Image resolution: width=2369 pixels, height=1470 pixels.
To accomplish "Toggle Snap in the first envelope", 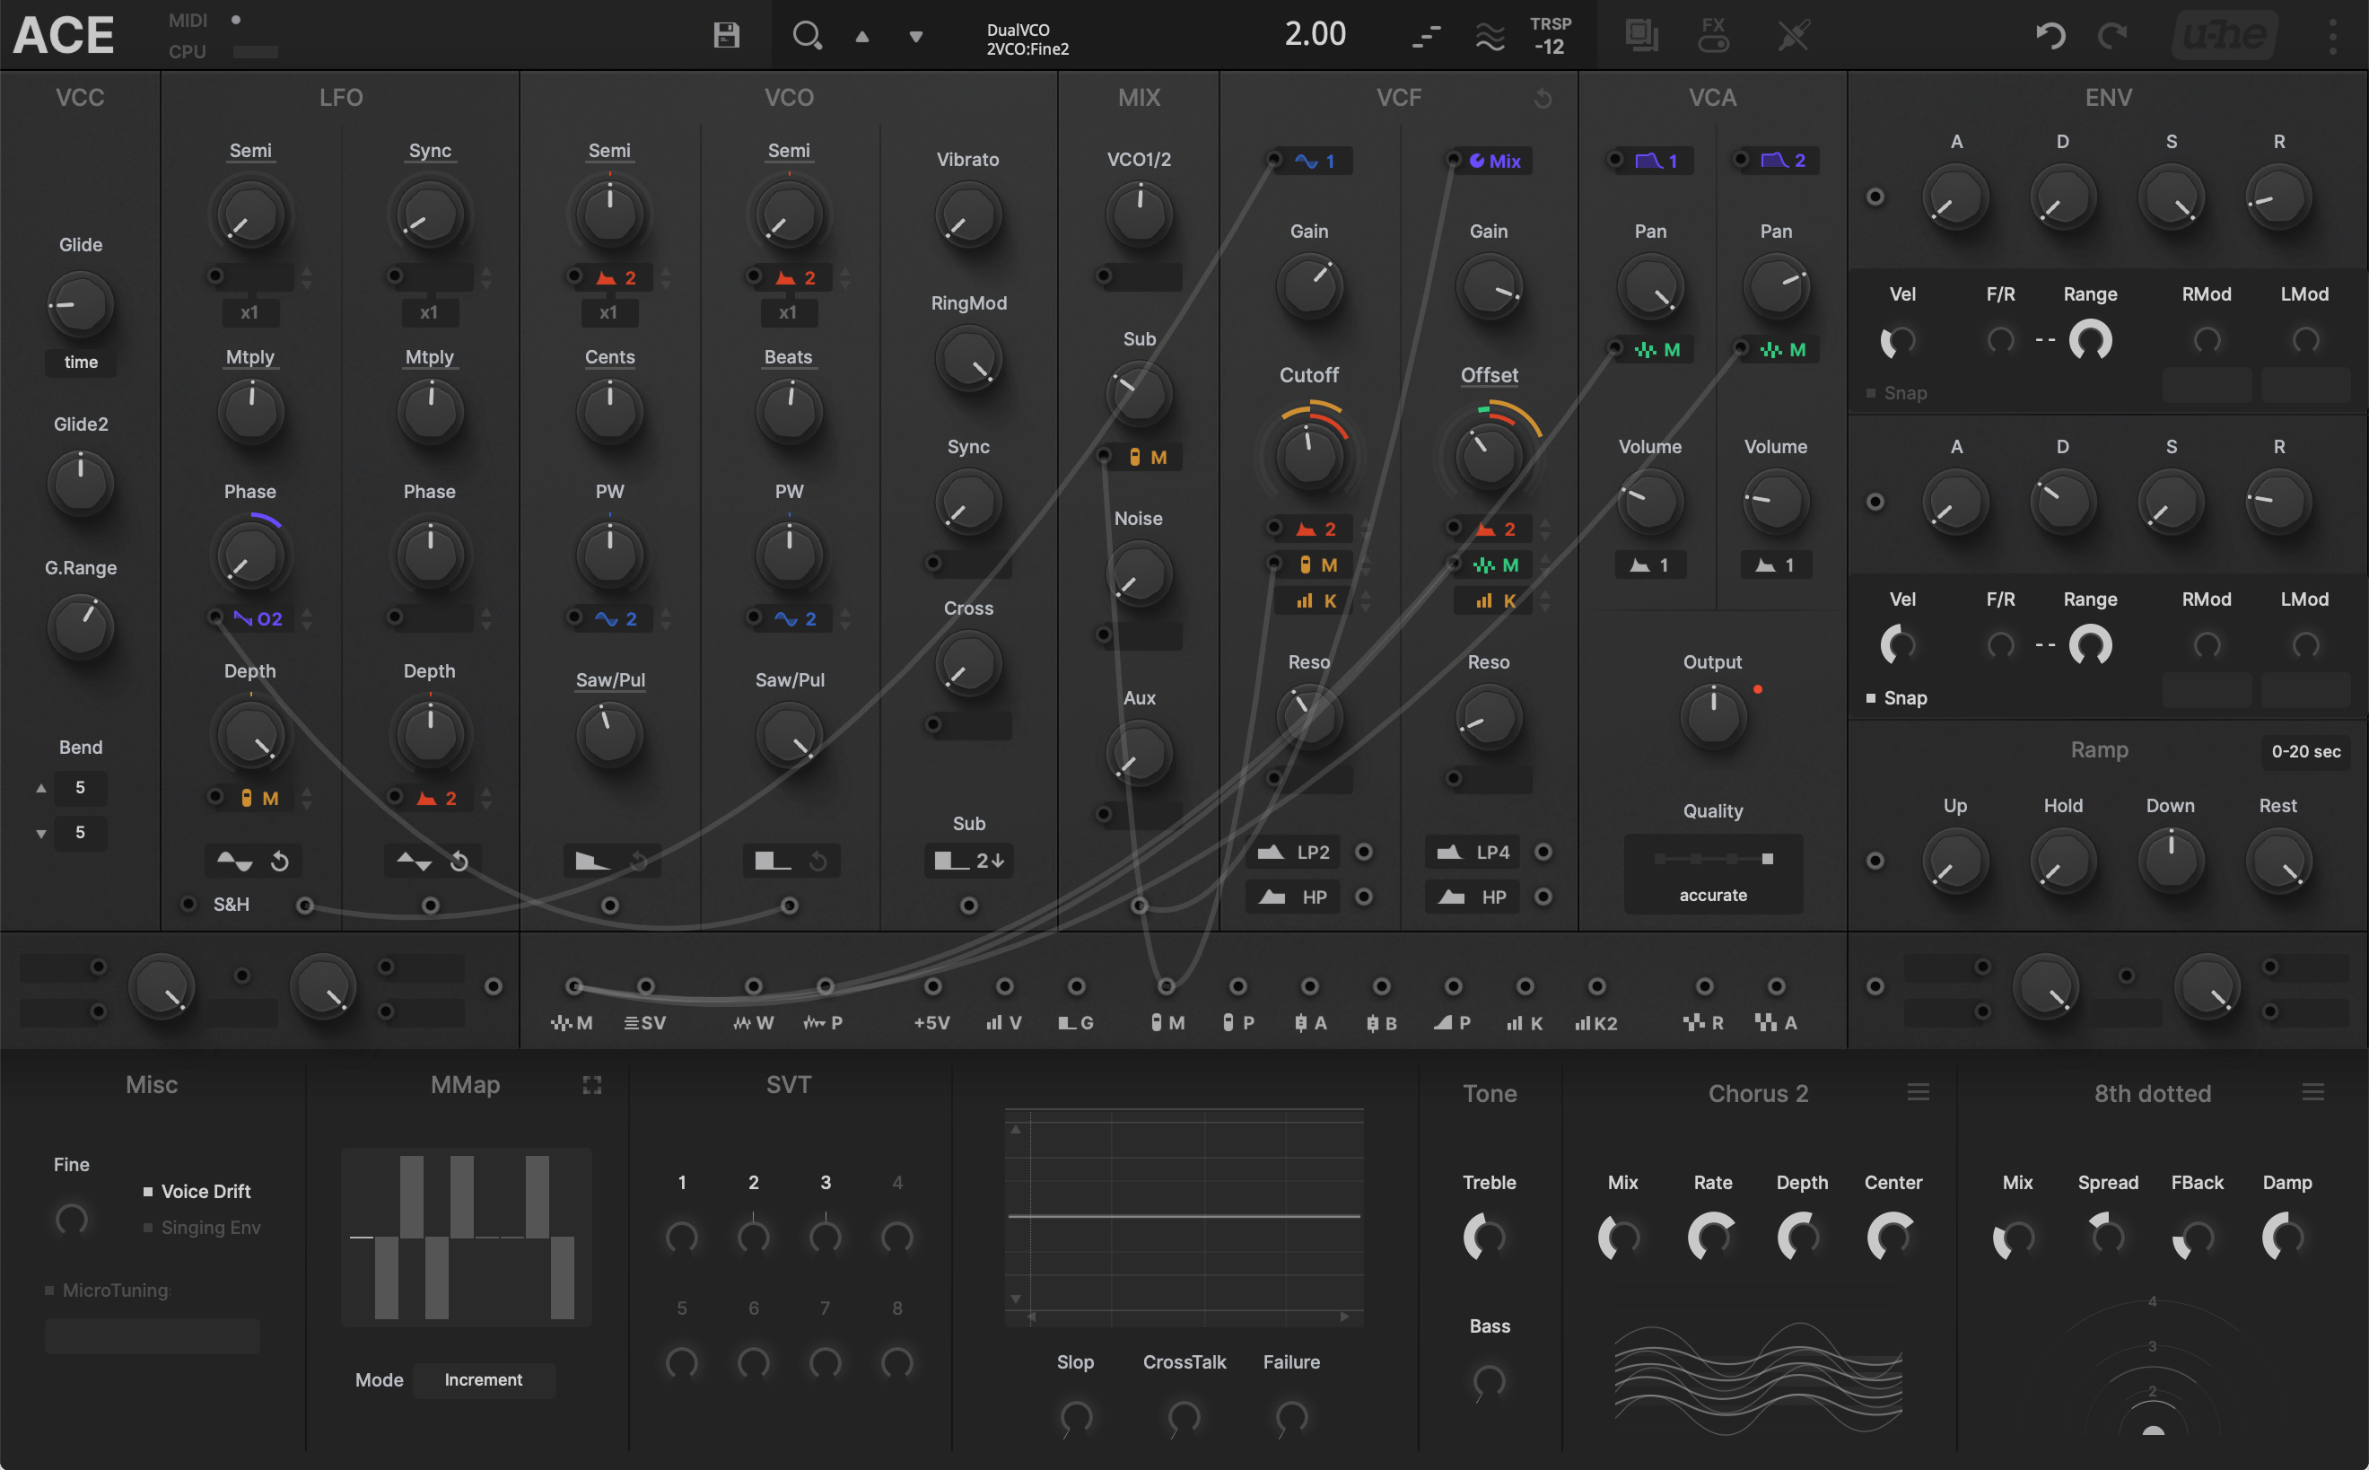I will pos(1897,394).
